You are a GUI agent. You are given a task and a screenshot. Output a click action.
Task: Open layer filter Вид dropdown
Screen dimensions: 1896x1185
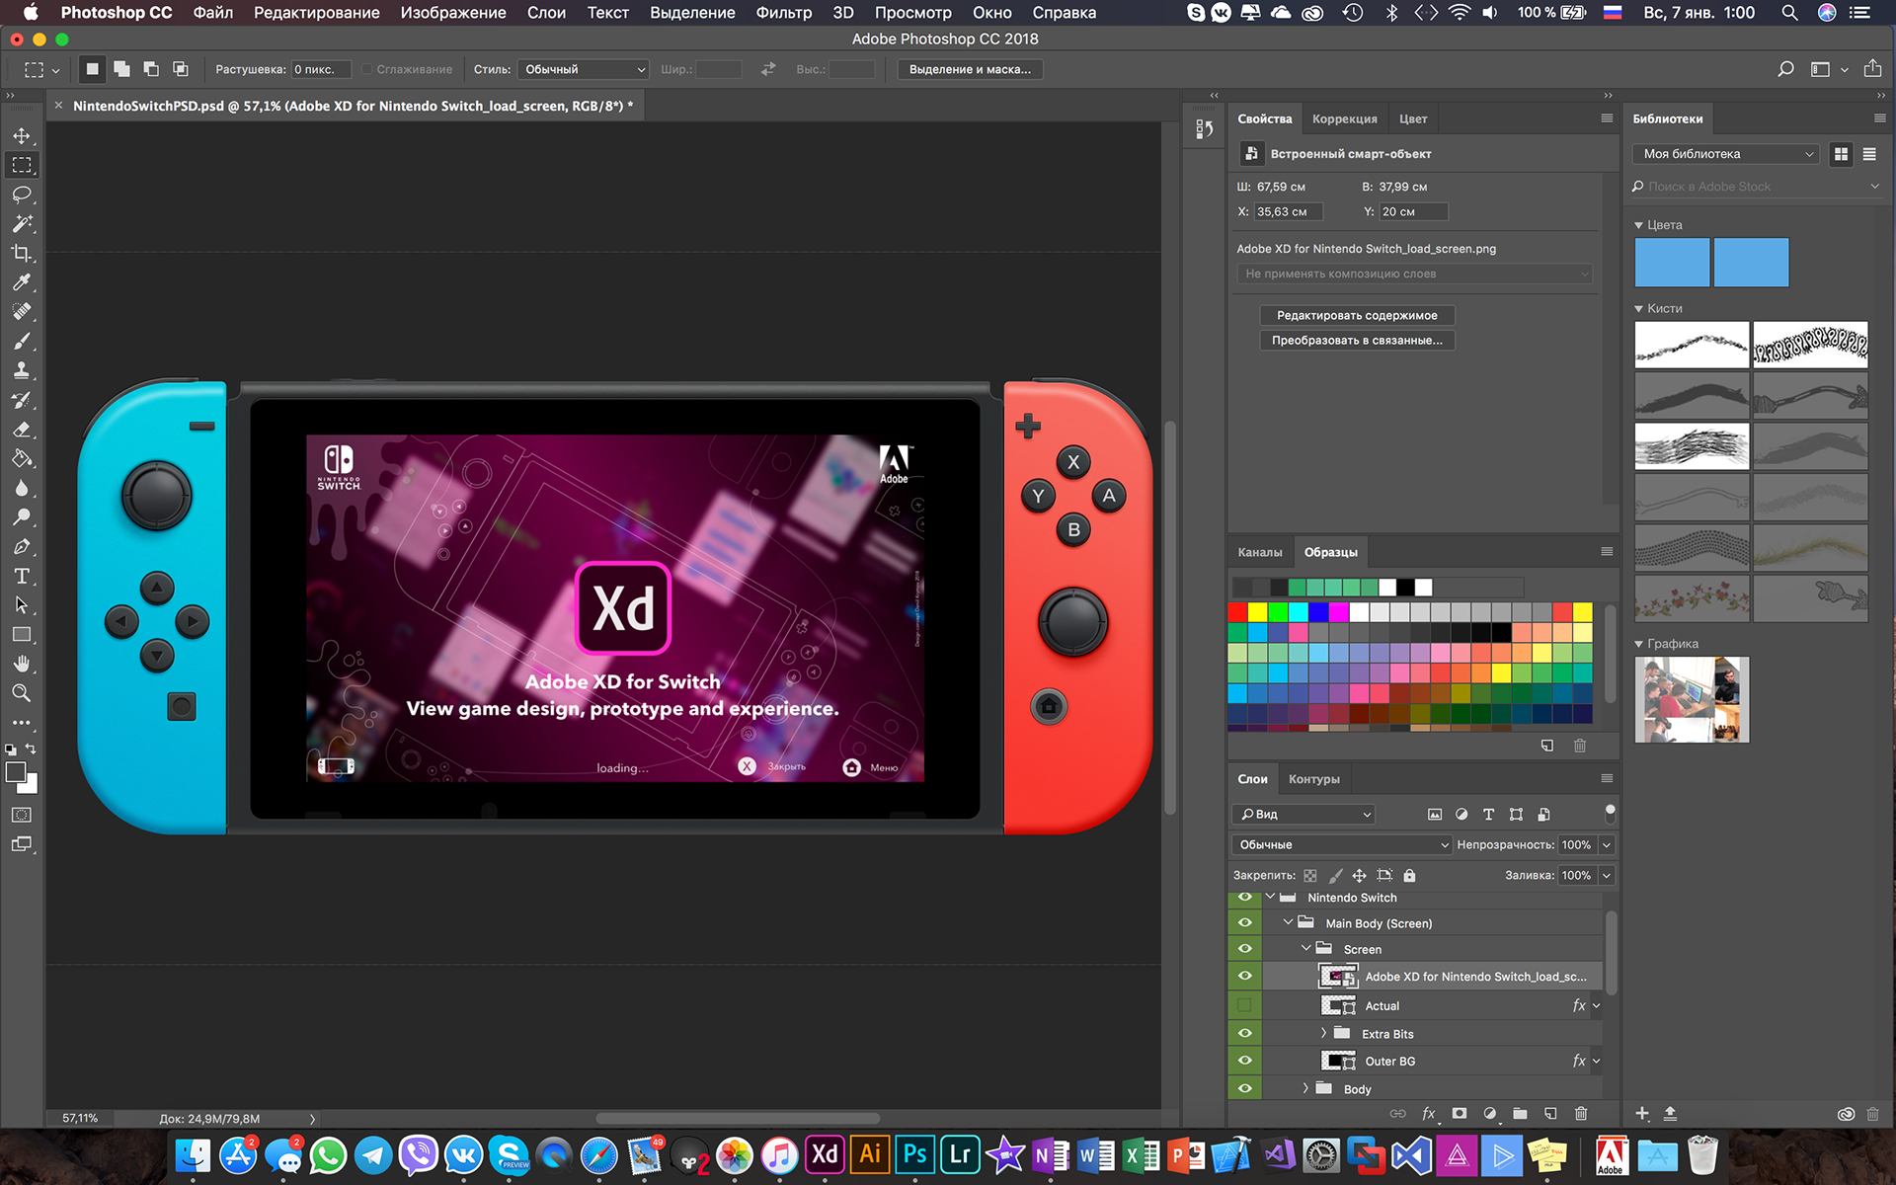pyautogui.click(x=1304, y=815)
